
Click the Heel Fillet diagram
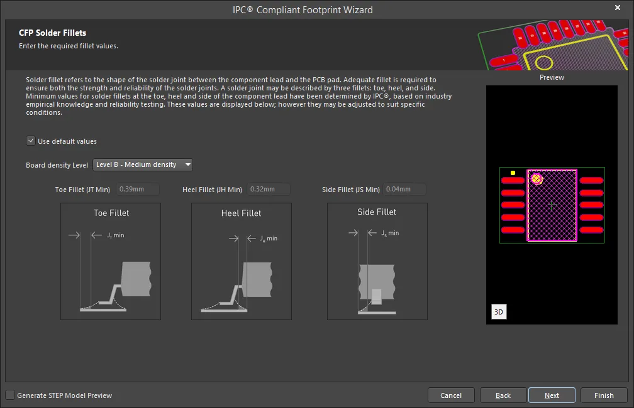242,262
